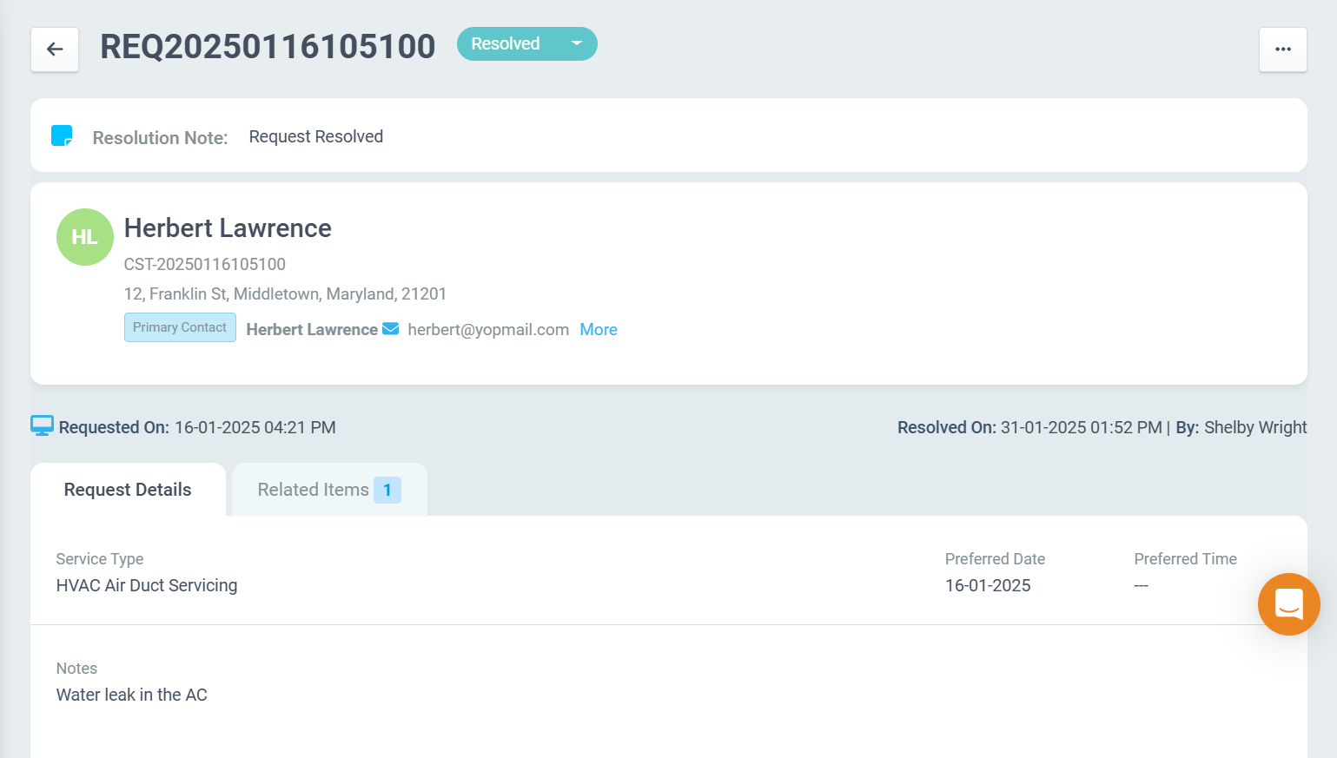Go back using the left arrow button
The height and width of the screenshot is (758, 1337).
tap(55, 49)
